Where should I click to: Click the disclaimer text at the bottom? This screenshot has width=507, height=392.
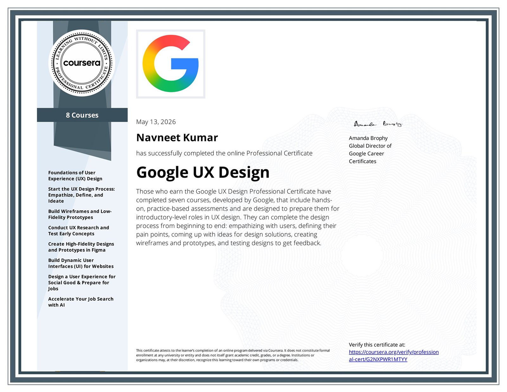233,355
